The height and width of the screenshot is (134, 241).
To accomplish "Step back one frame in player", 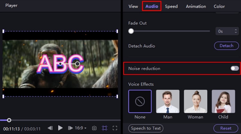I will (x=50, y=128).
